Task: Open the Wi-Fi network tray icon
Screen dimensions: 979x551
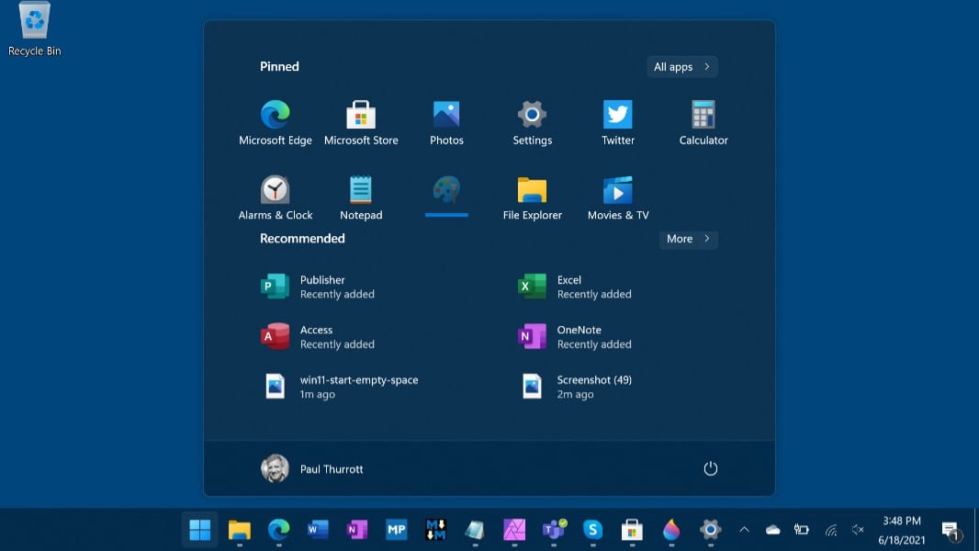Action: click(x=830, y=530)
